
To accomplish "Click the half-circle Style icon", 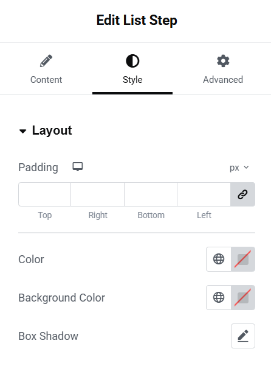I will pos(132,61).
